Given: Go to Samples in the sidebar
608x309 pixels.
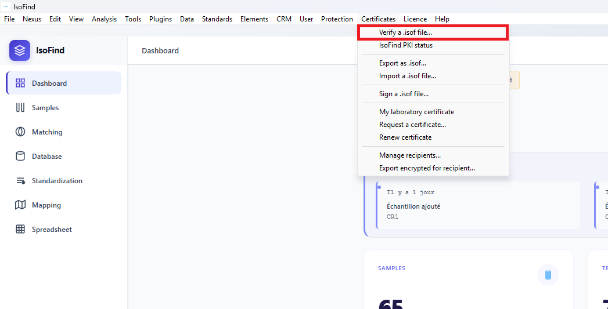Looking at the screenshot, I should coord(64,107).
